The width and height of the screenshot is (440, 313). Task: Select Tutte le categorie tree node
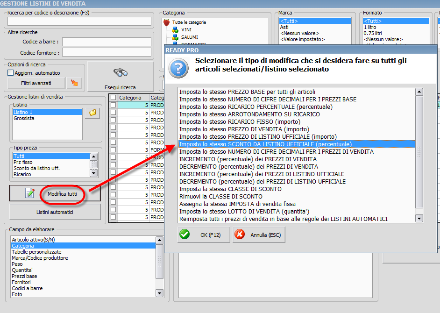(x=189, y=22)
